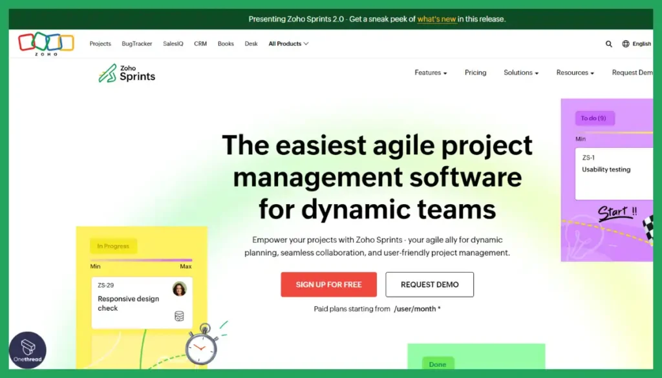Screen dimensions: 662x378
Task: Expand the Resources menu
Action: (575, 72)
